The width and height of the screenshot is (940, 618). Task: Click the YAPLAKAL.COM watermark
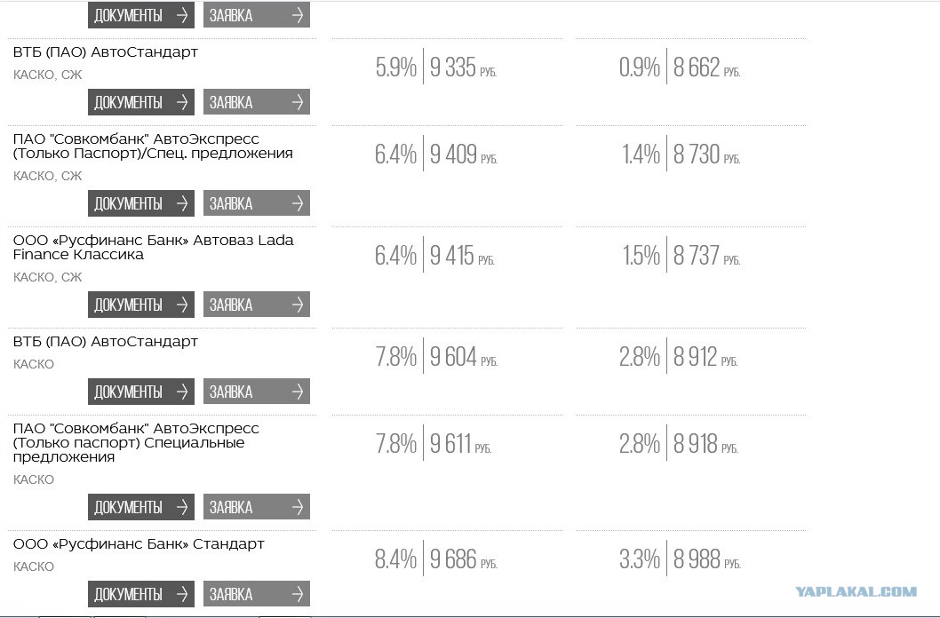click(856, 591)
